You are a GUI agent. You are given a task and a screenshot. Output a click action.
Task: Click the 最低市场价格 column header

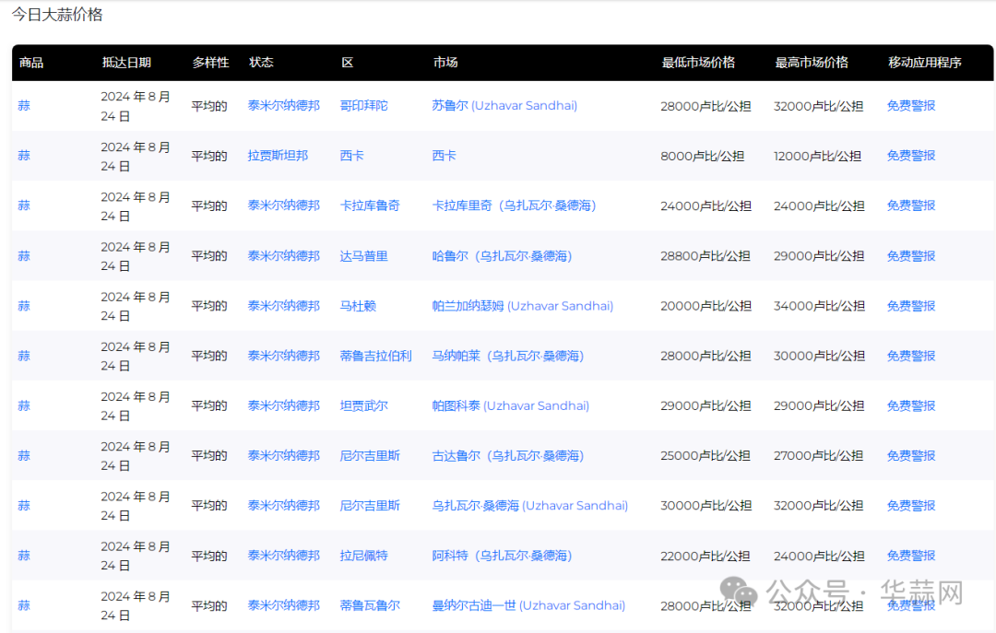click(x=698, y=63)
